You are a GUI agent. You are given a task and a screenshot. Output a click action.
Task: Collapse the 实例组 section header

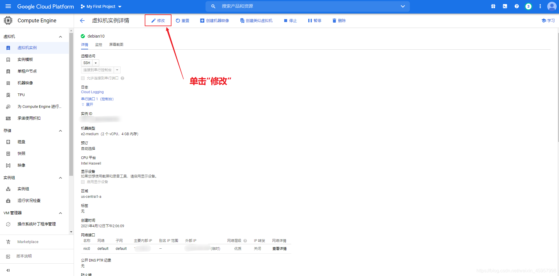[x=60, y=178]
